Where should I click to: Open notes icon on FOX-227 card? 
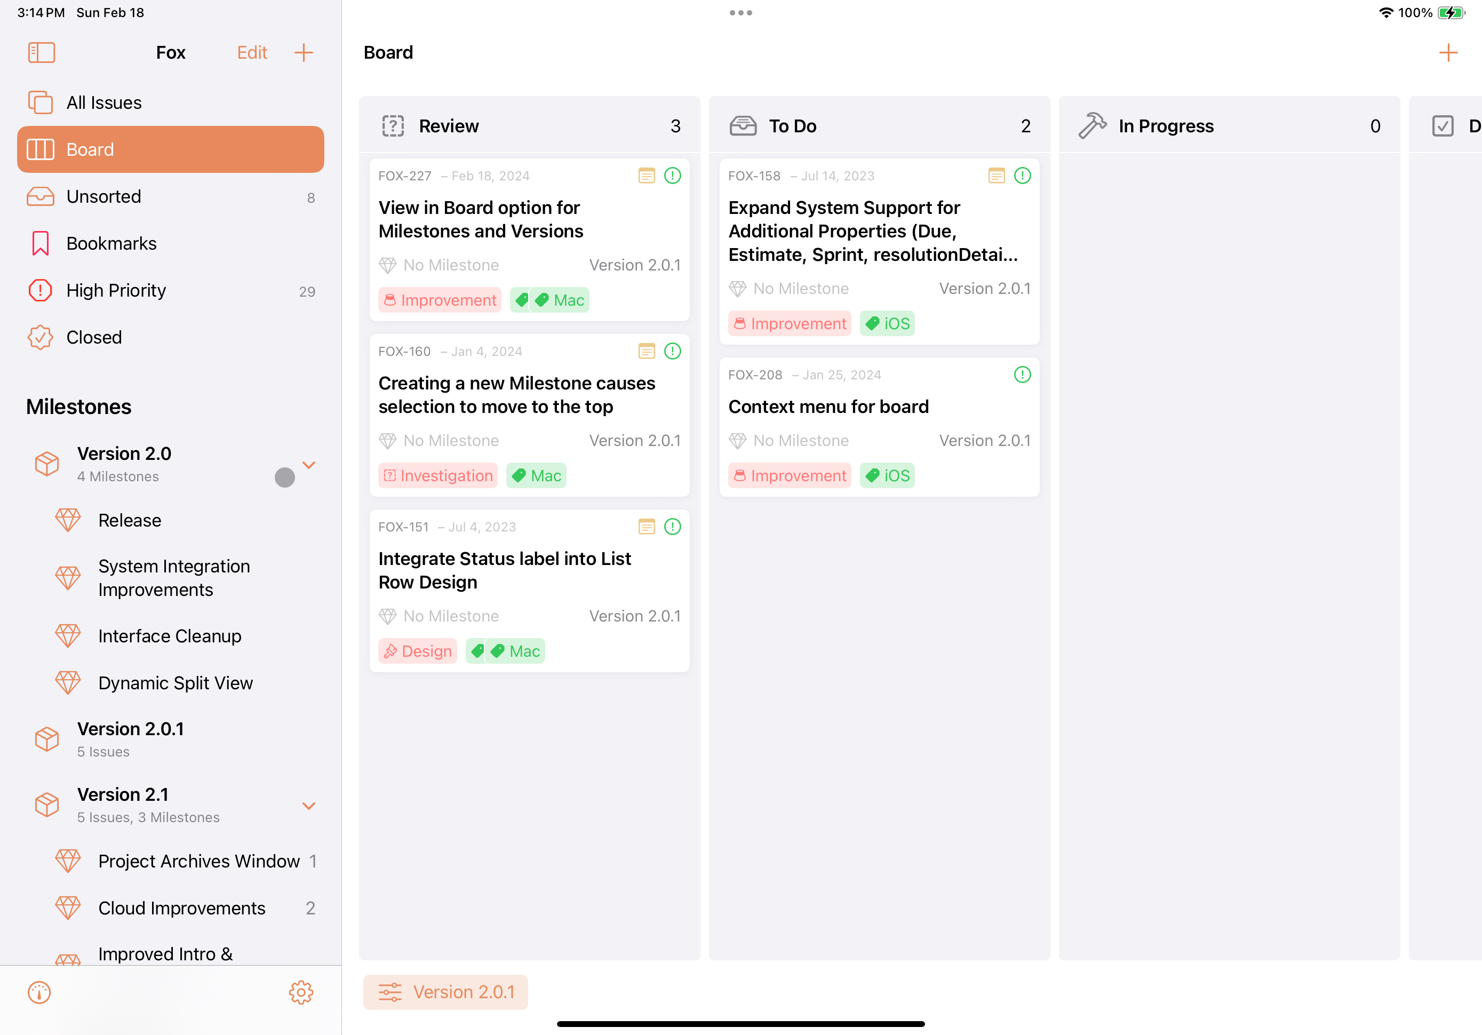(x=646, y=176)
